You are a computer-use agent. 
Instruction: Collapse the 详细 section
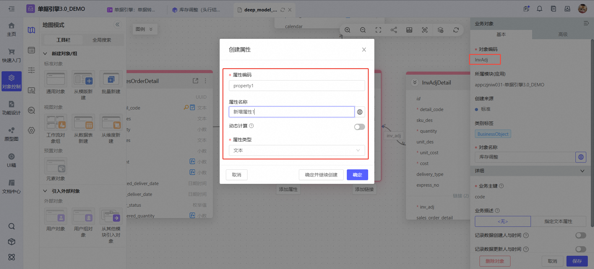[582, 171]
